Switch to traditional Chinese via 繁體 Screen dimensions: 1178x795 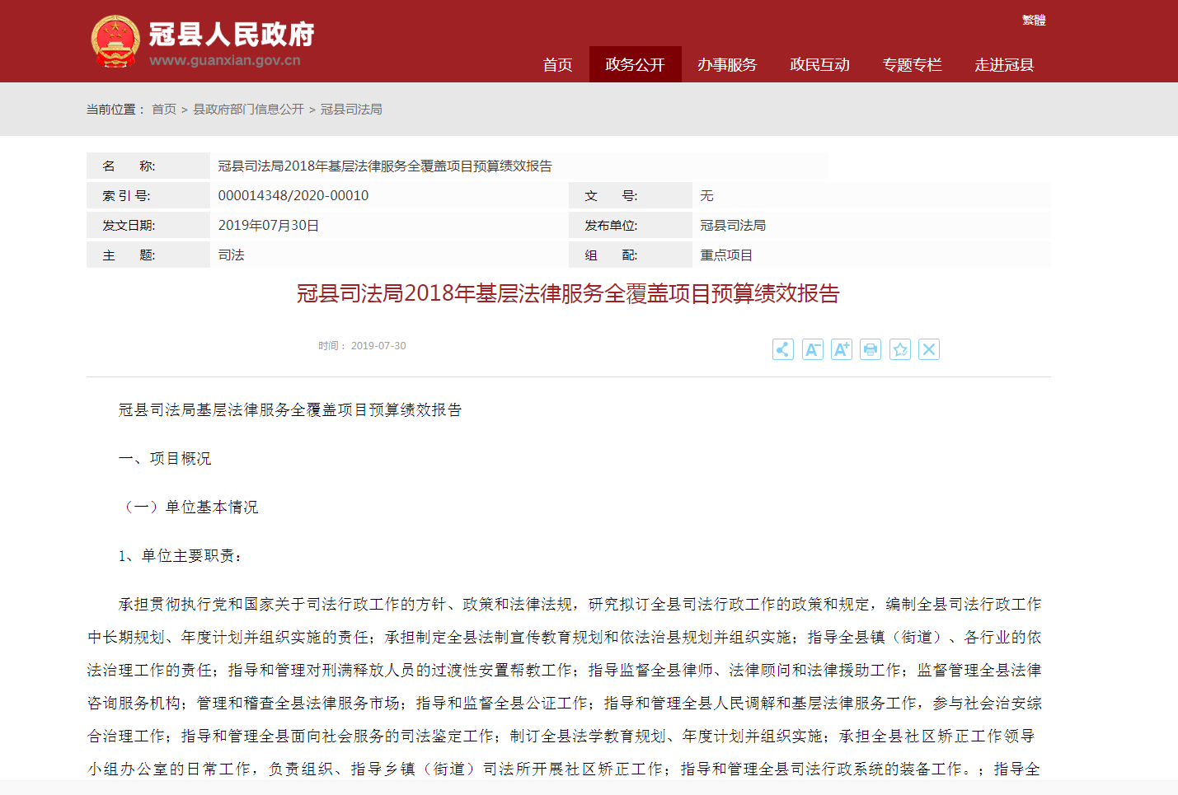pos(1034,20)
